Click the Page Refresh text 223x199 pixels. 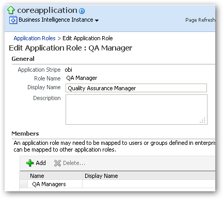pyautogui.click(x=200, y=20)
